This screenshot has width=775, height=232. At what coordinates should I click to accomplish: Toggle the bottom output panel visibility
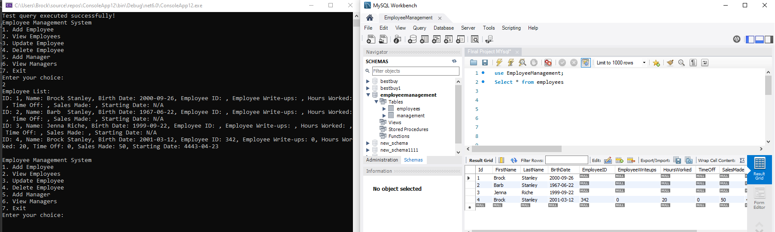pyautogui.click(x=759, y=40)
